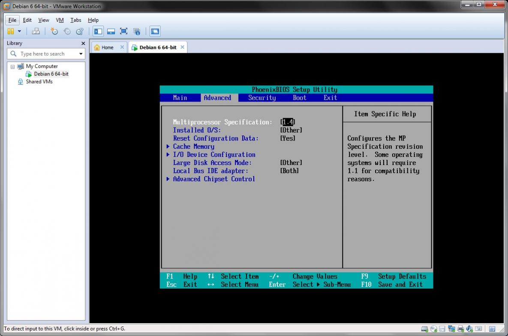Take a snapshot of the virtual machine
The image size is (508, 336).
coord(54,31)
